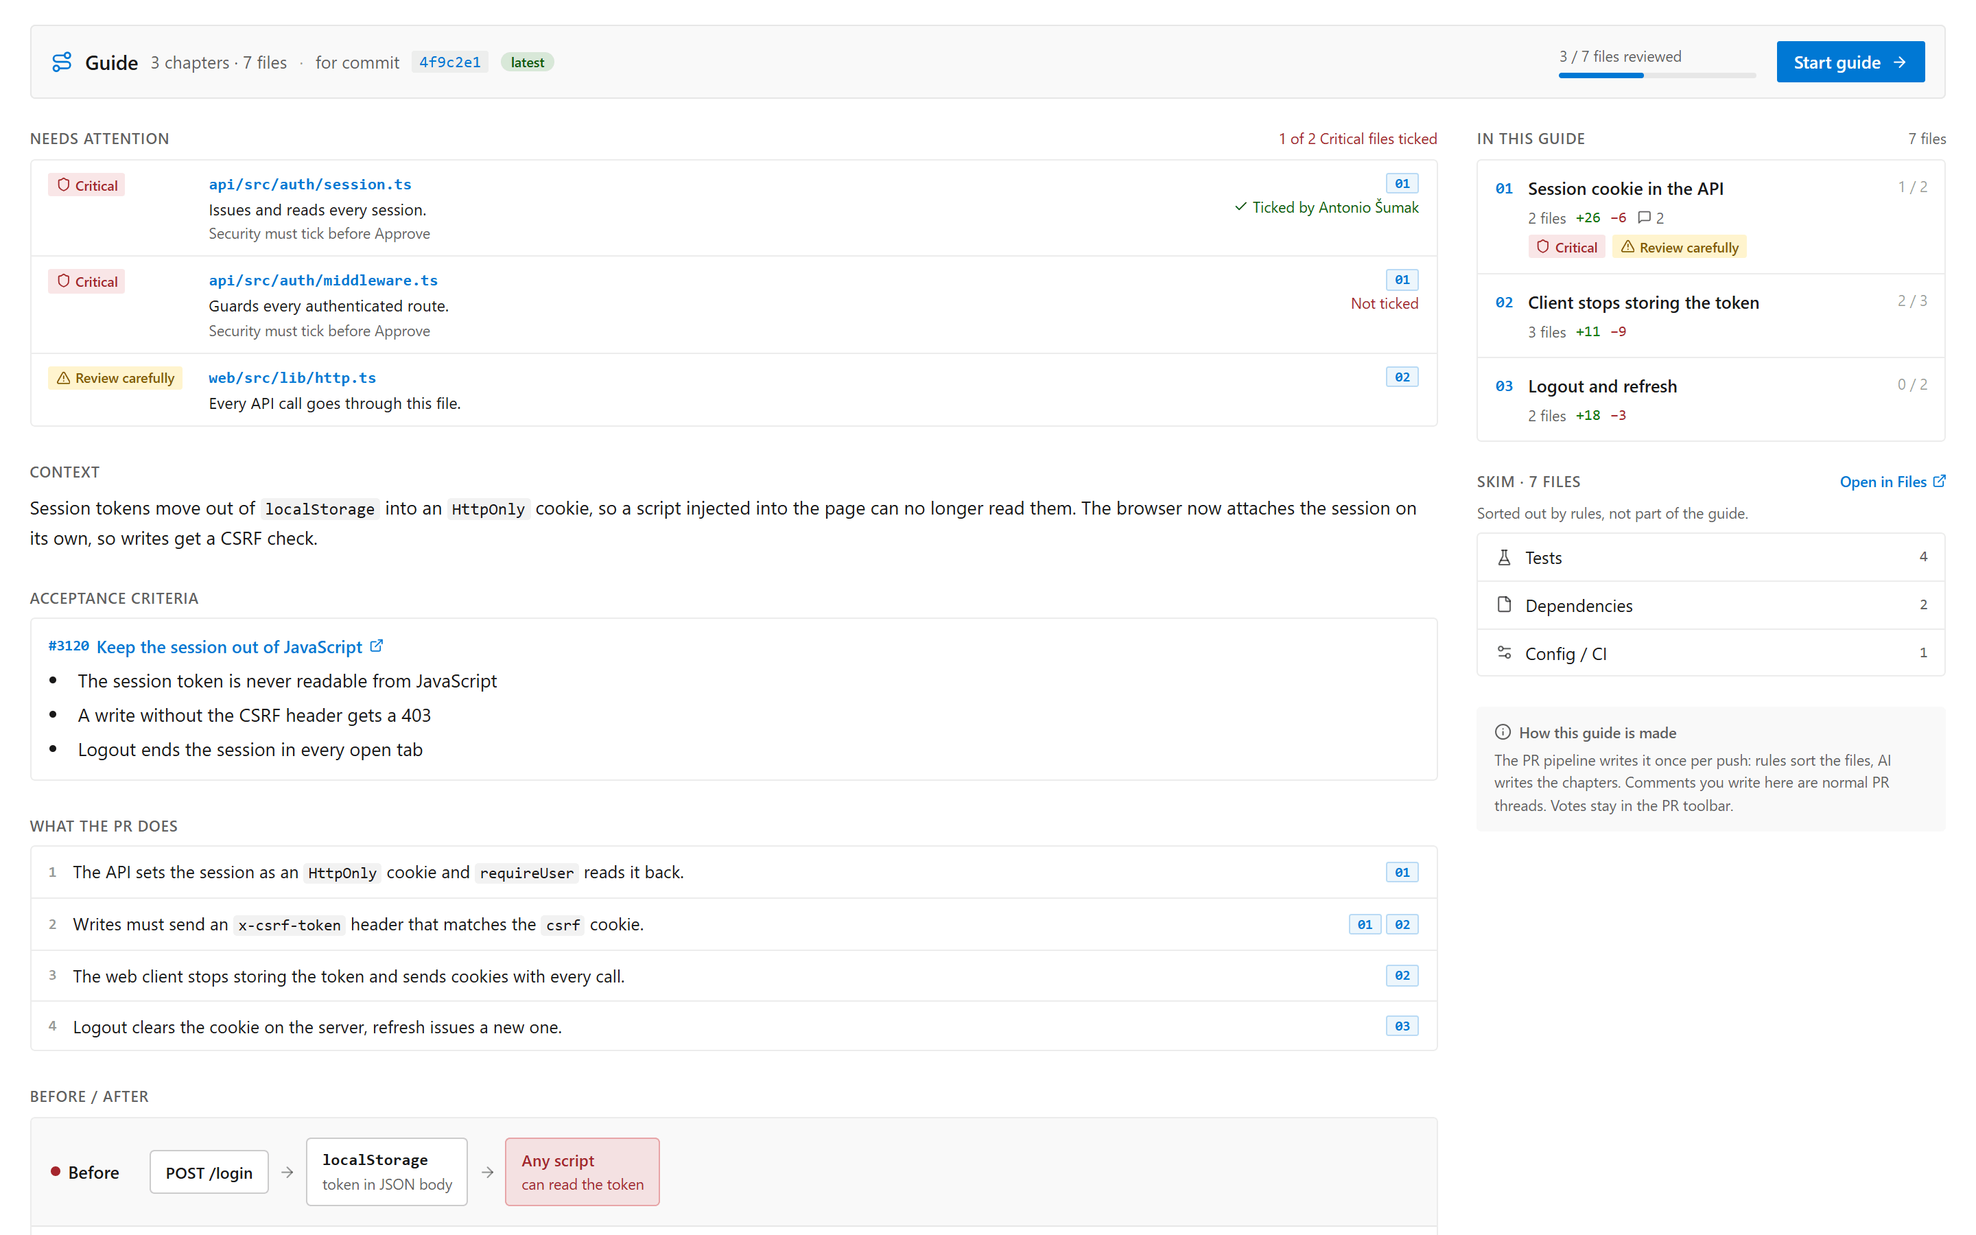Click the external-link icon after Keep the session out of JavaScript
The width and height of the screenshot is (1976, 1235).
point(377,646)
